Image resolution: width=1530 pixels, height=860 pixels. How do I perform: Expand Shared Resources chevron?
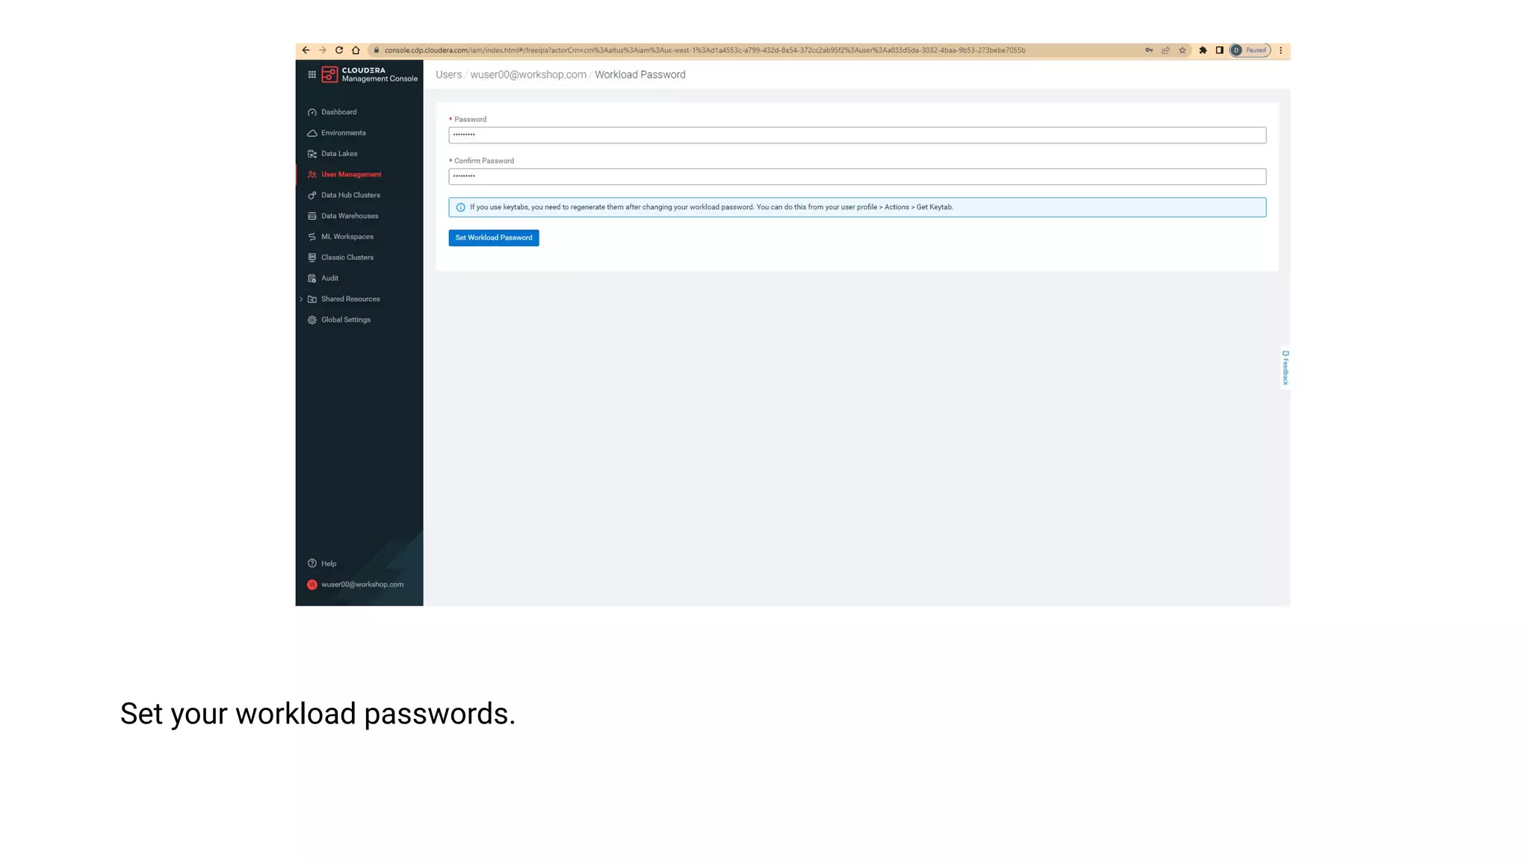tap(301, 299)
